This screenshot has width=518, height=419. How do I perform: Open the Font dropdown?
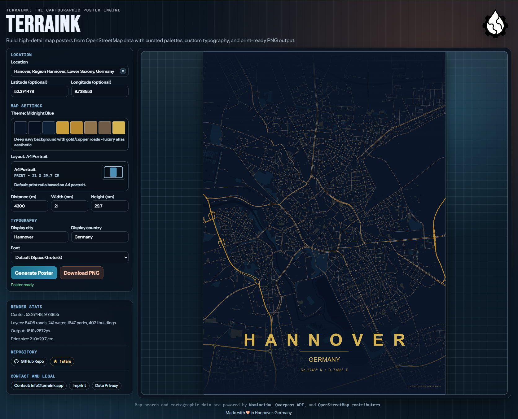tap(69, 257)
